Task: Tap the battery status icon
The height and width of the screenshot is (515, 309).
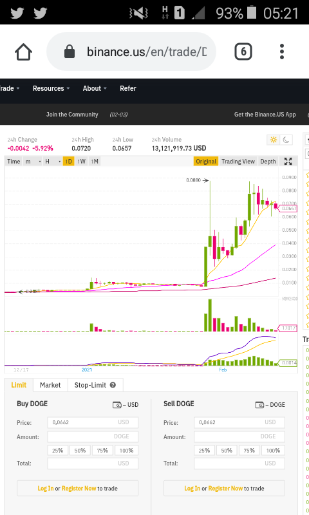Action: (252, 12)
